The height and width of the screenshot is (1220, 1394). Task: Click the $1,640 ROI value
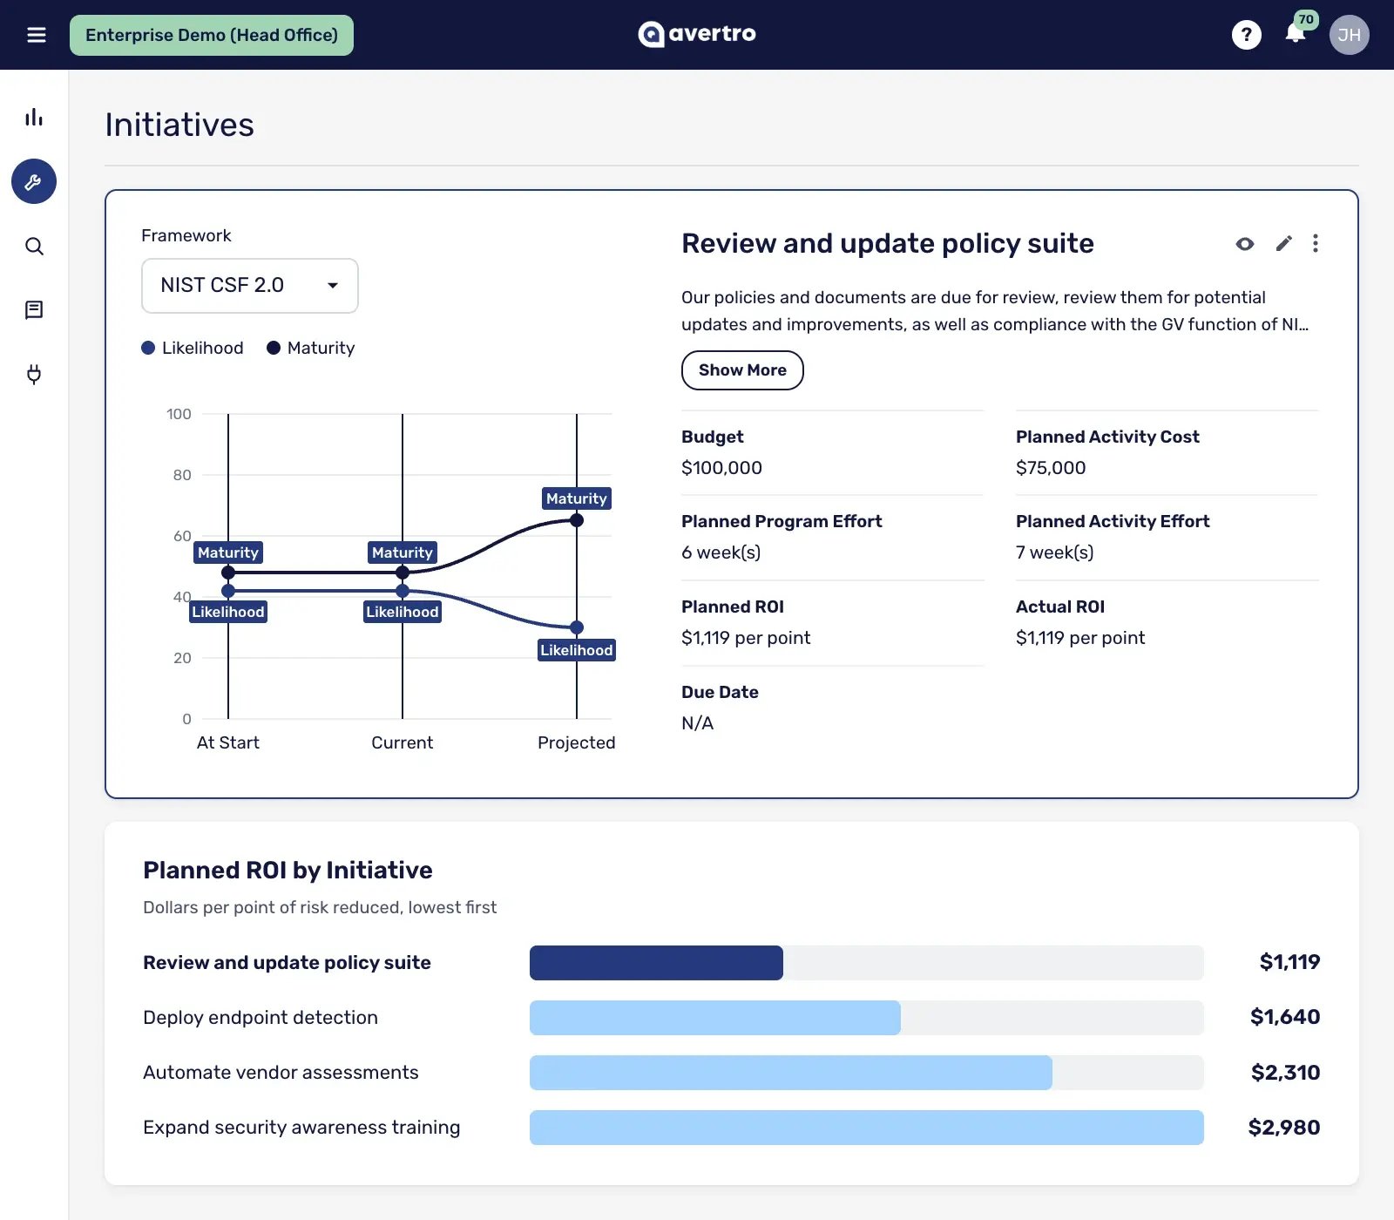1285,1017
